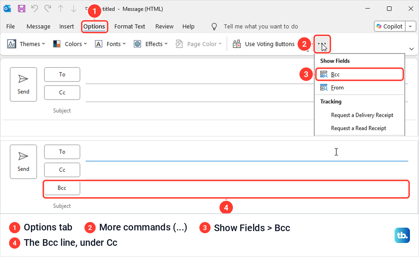This screenshot has height=257, width=419.
Task: Open the Page Color dropdown
Action: [x=199, y=44]
